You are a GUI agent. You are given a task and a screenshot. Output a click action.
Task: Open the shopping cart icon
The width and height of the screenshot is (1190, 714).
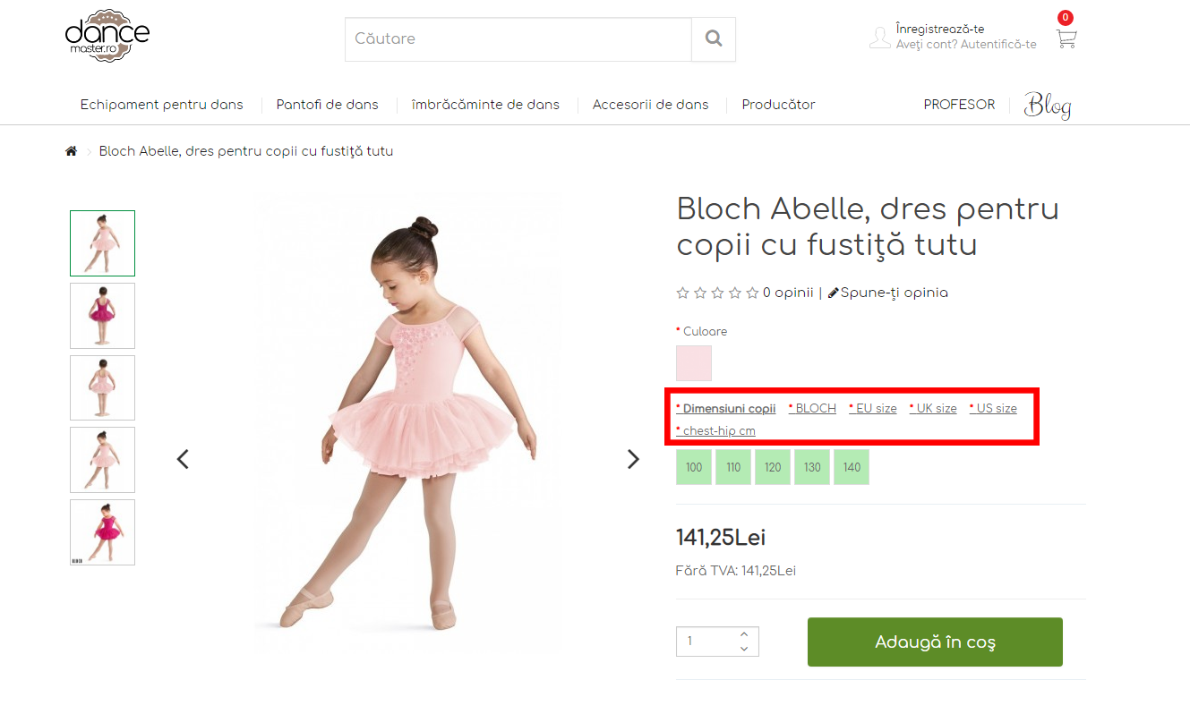tap(1066, 38)
